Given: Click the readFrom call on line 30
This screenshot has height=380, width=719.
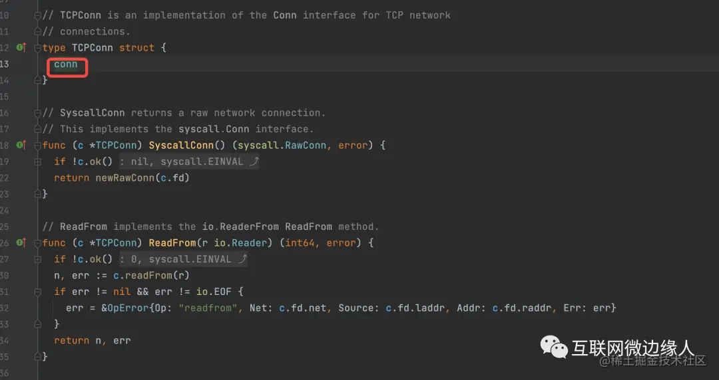Looking at the screenshot, I should point(148,275).
